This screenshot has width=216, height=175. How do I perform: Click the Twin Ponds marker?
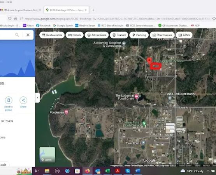pyautogui.click(x=143, y=143)
